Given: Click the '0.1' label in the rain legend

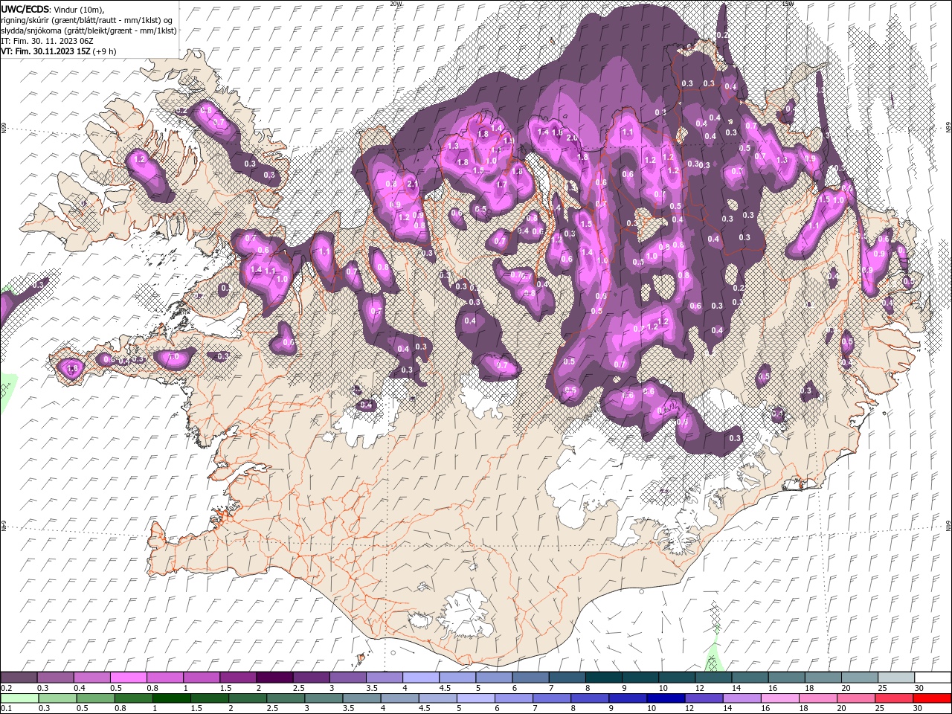Looking at the screenshot, I should 7,709.
